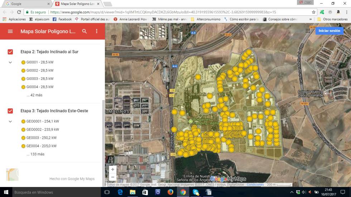Close the Google browser tab
This screenshot has width=351, height=197.
49,4
